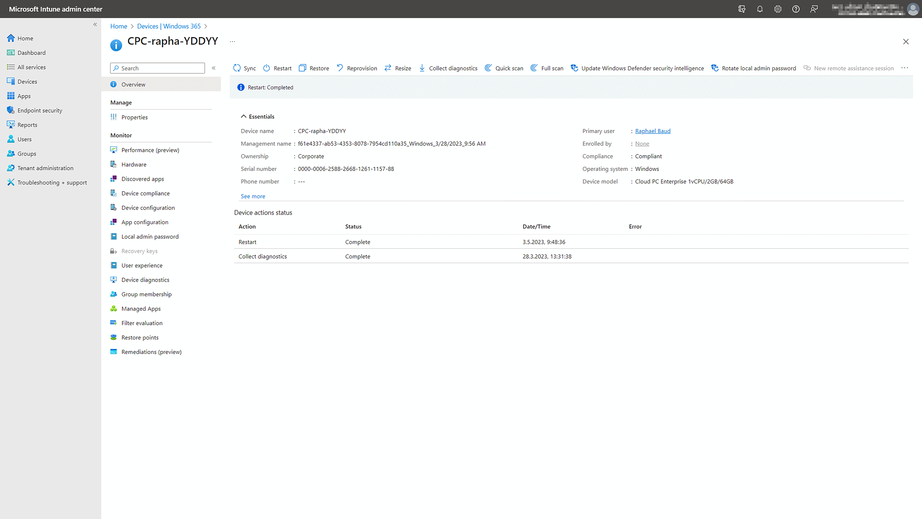Open toolbar overflow ellipsis menu

pos(905,68)
